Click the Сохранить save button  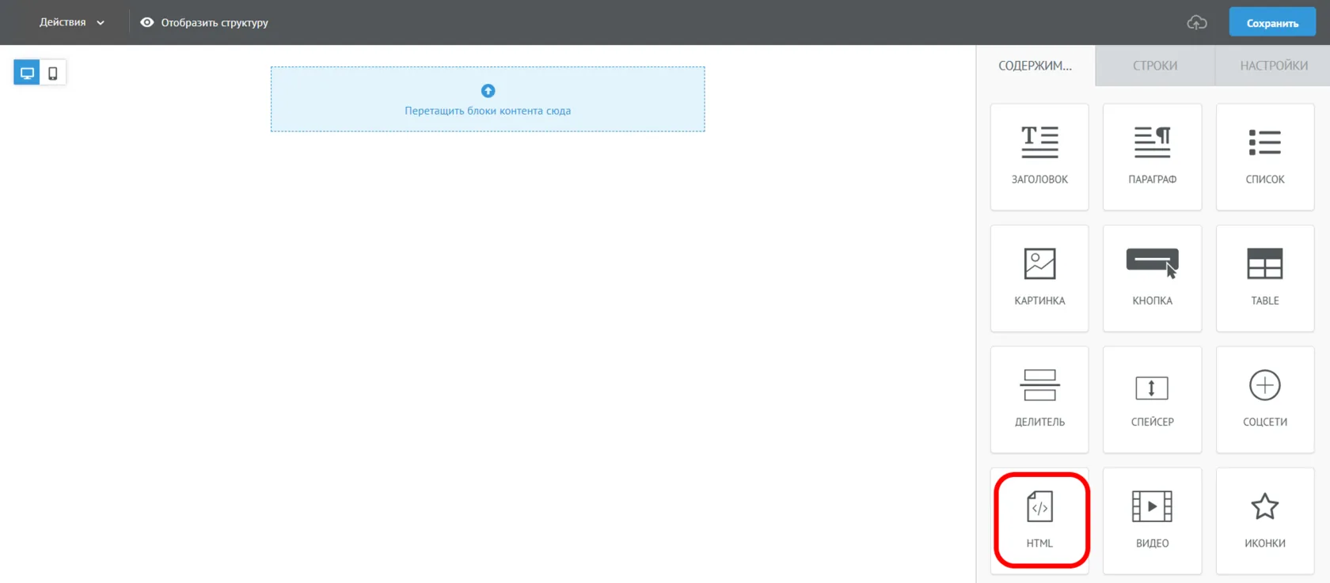pyautogui.click(x=1272, y=22)
